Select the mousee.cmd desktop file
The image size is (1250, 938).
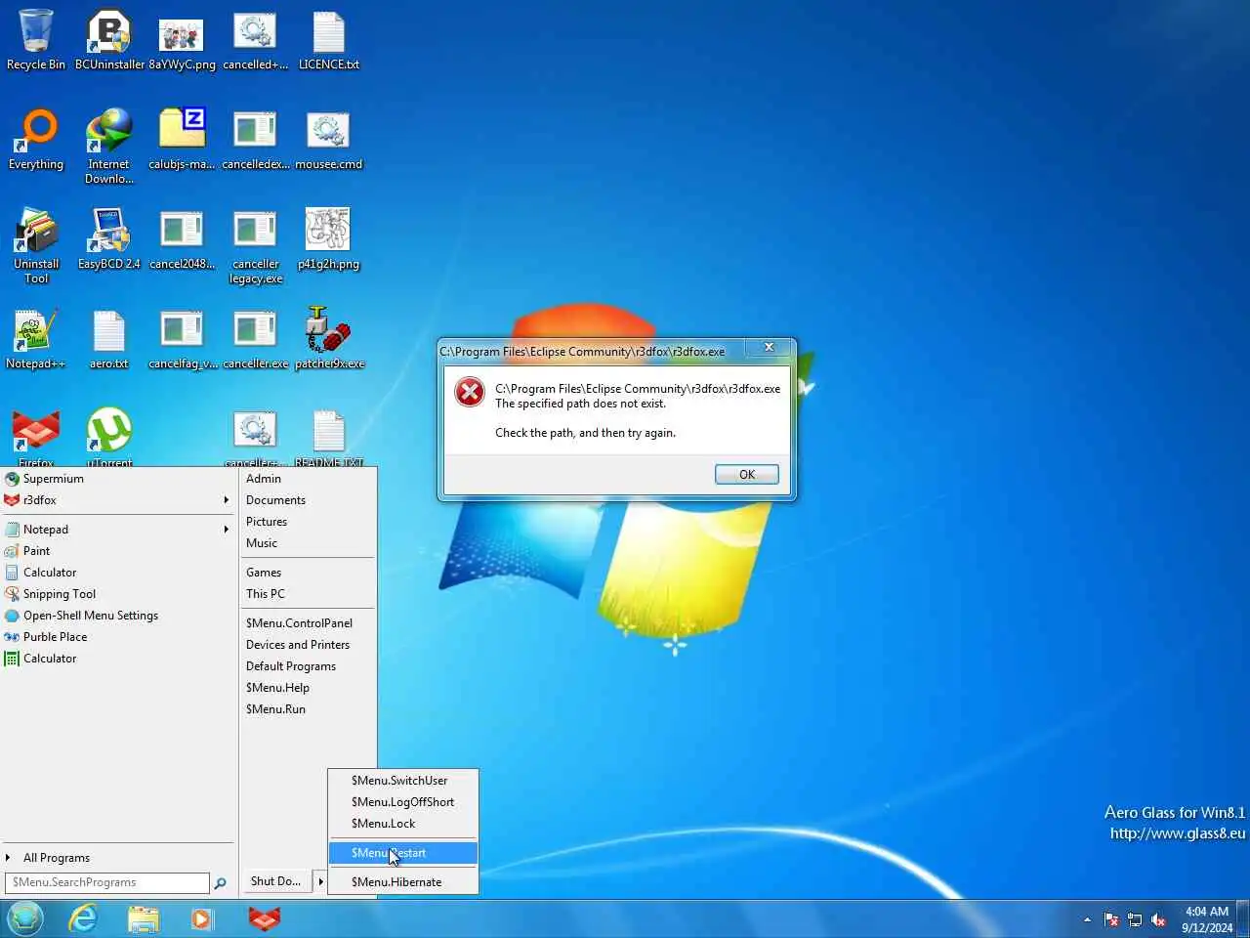point(328,140)
